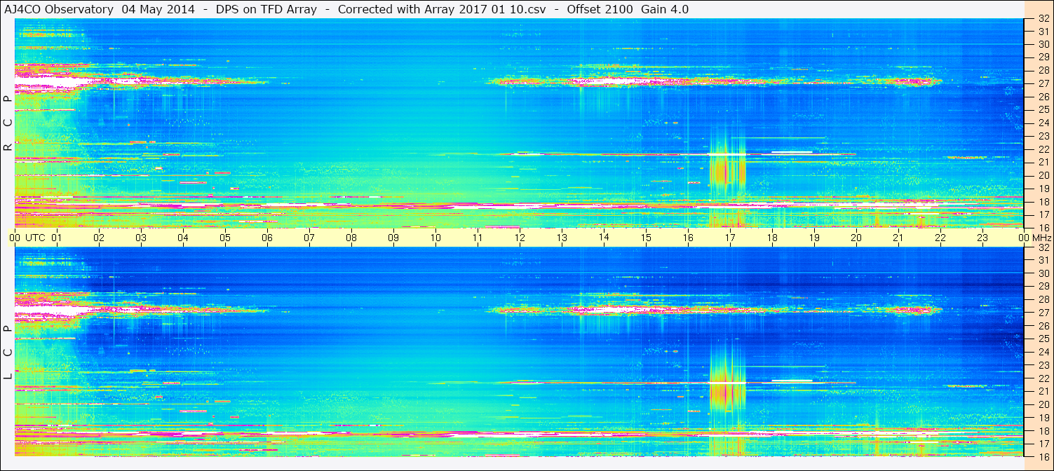Viewport: 1054px width, 471px height.
Task: Click 22 MHz tick in RCP panel scale
Action: click(1043, 149)
